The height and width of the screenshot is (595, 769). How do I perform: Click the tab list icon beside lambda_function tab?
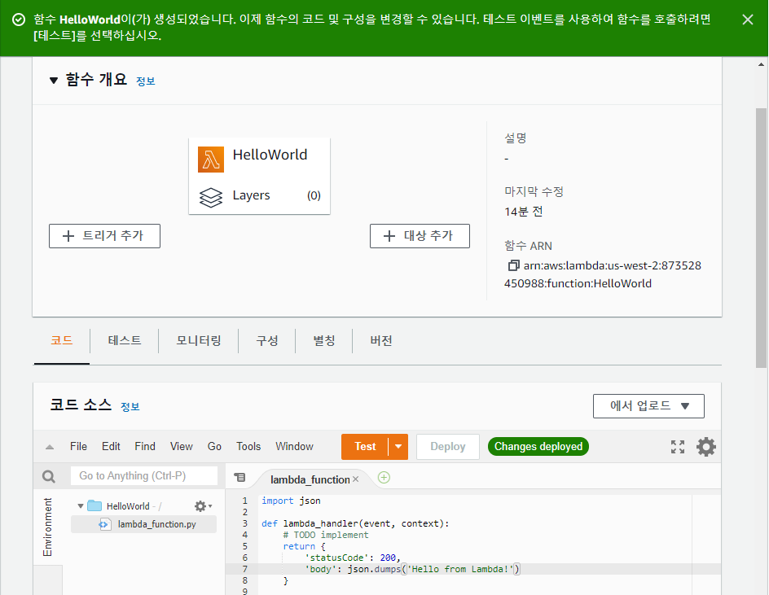click(x=239, y=477)
